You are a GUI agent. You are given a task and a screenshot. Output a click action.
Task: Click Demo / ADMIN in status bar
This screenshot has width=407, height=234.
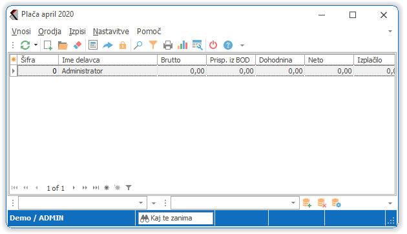pos(37,218)
